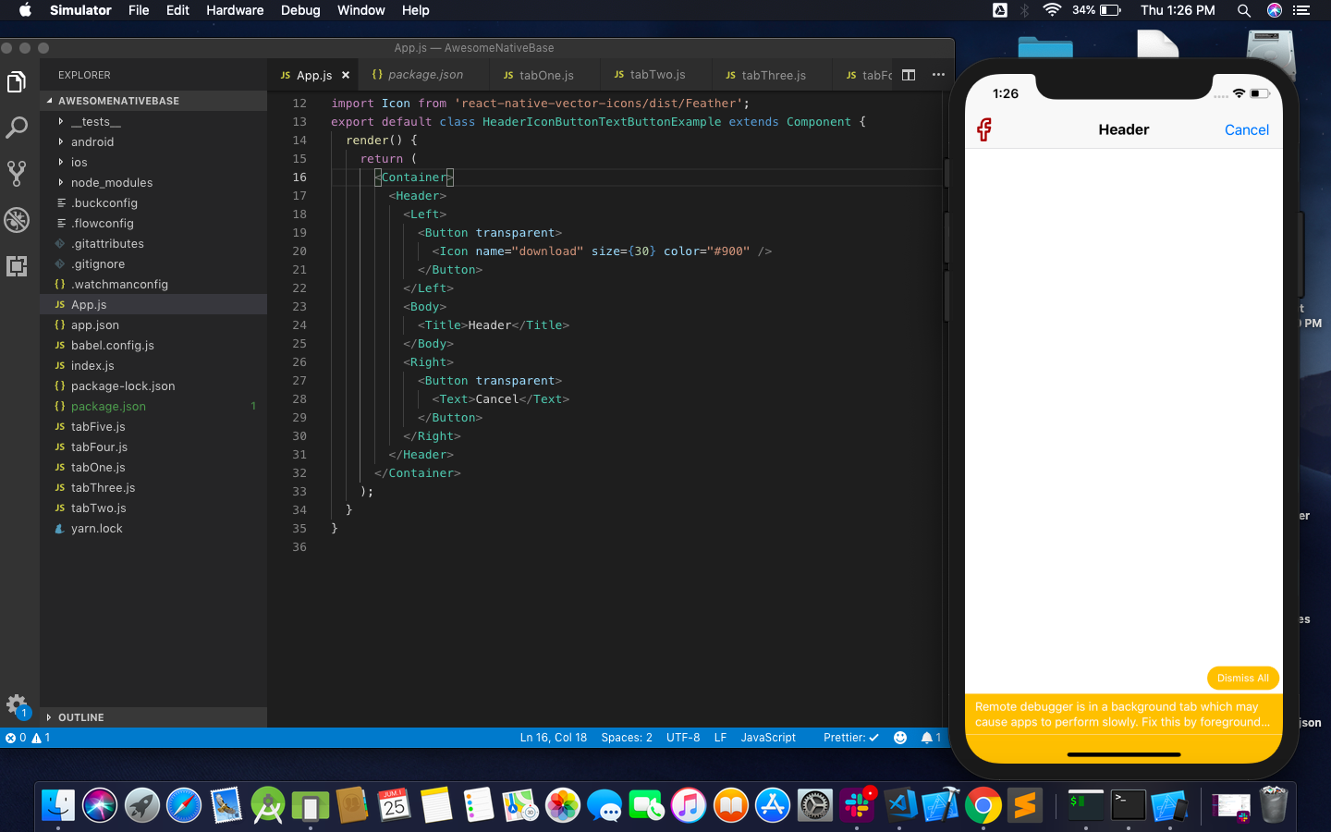This screenshot has width=1331, height=832.
Task: Open the Window menu
Action: tap(360, 10)
